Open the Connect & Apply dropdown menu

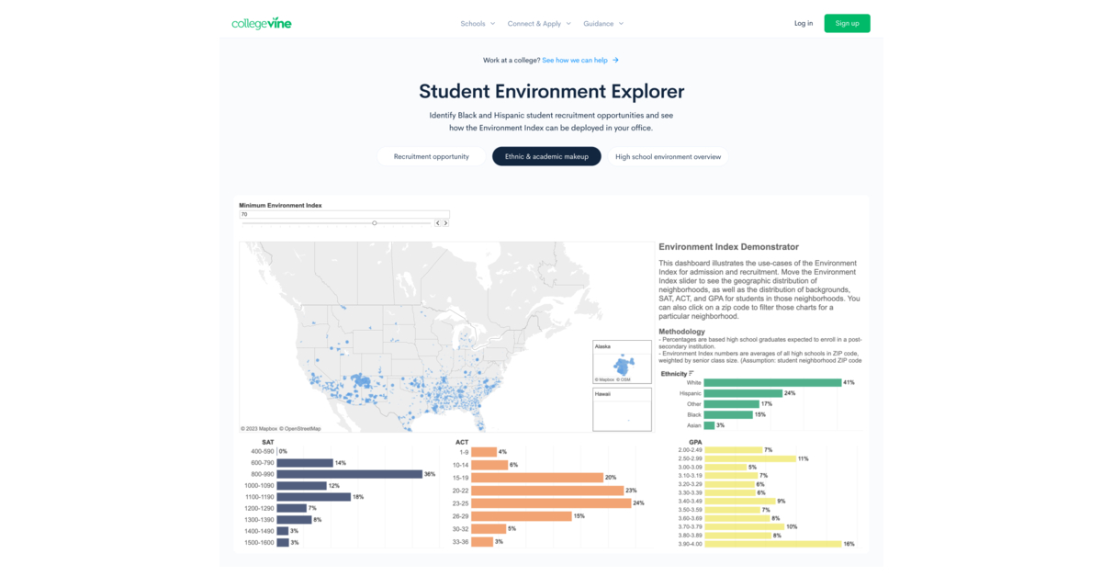coord(539,23)
